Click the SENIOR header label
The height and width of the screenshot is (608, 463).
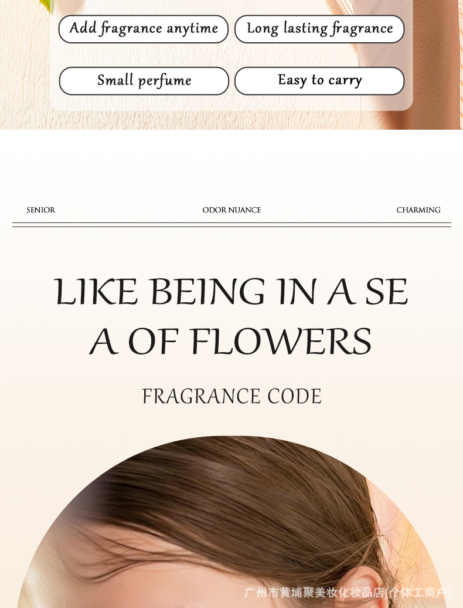pyautogui.click(x=40, y=210)
